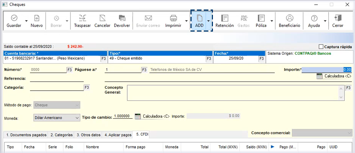Click the Traspasar toolbar icon
Screen dimensions: 355x153
[x=82, y=18]
